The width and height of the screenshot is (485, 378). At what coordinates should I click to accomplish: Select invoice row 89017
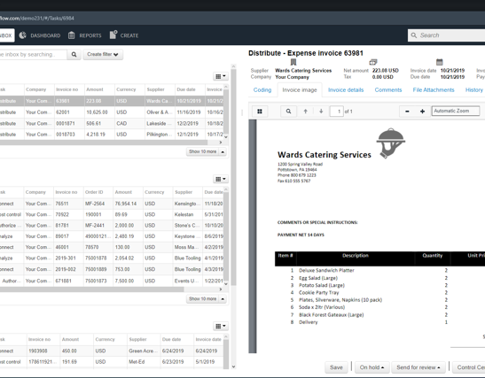(112, 236)
